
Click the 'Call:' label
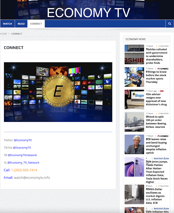[x=7, y=170]
